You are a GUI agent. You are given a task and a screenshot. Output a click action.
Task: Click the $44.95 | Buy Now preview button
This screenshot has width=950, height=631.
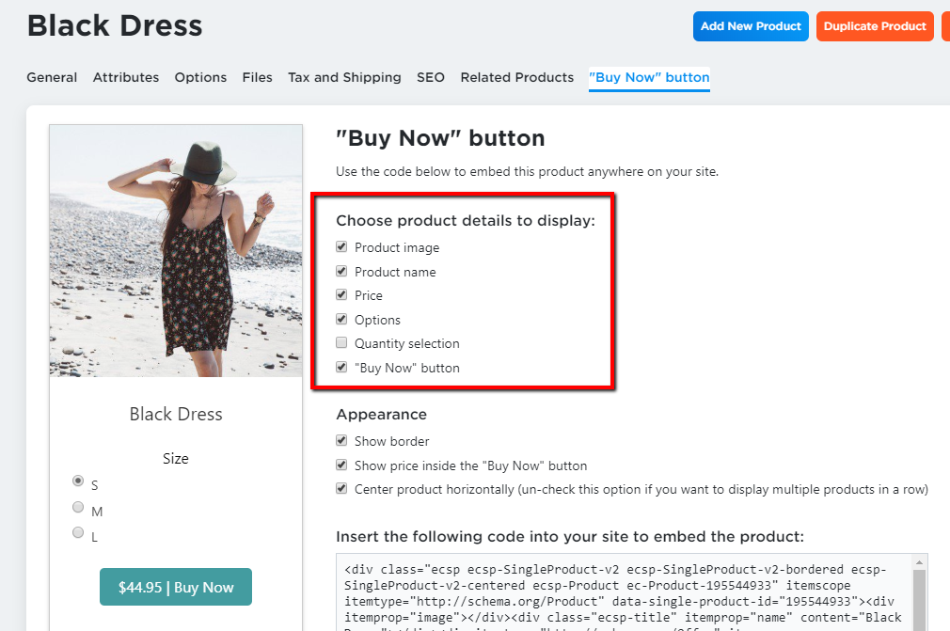(176, 587)
